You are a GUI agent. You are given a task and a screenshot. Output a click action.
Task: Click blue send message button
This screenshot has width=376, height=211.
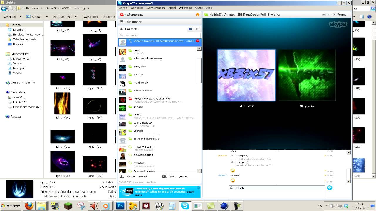pyautogui.click(x=330, y=188)
